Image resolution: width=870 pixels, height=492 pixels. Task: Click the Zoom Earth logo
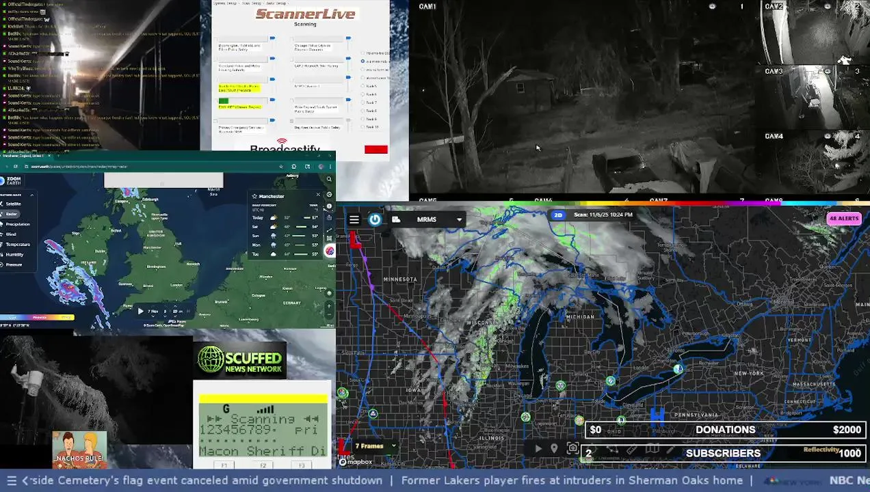tap(10, 180)
